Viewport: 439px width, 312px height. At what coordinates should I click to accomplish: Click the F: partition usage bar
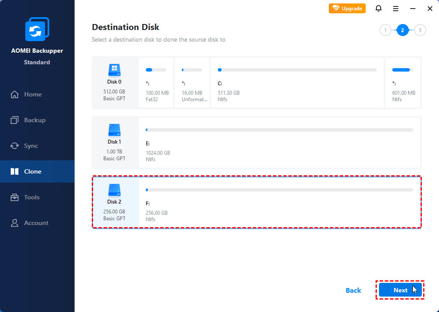[x=280, y=190]
